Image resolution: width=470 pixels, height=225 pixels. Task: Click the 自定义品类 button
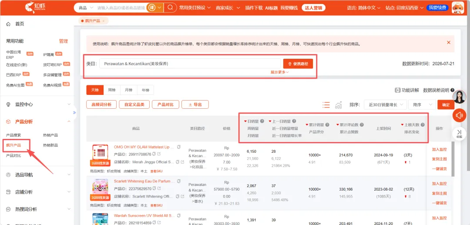click(x=134, y=104)
